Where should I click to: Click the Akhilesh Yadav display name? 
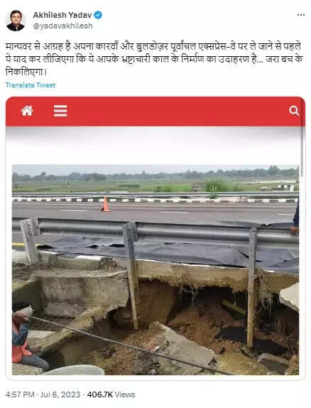[62, 15]
